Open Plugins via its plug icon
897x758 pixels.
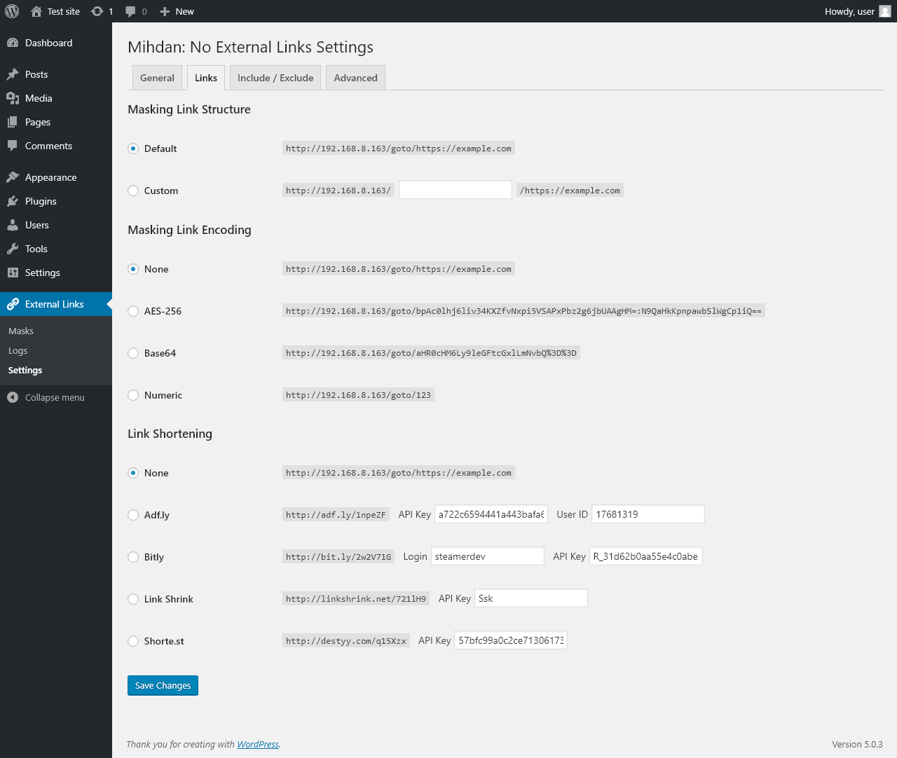(x=13, y=201)
